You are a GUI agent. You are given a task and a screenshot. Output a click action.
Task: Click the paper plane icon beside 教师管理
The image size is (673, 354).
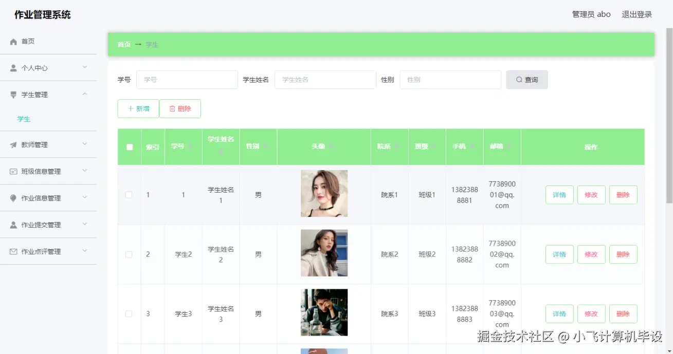[x=13, y=145]
